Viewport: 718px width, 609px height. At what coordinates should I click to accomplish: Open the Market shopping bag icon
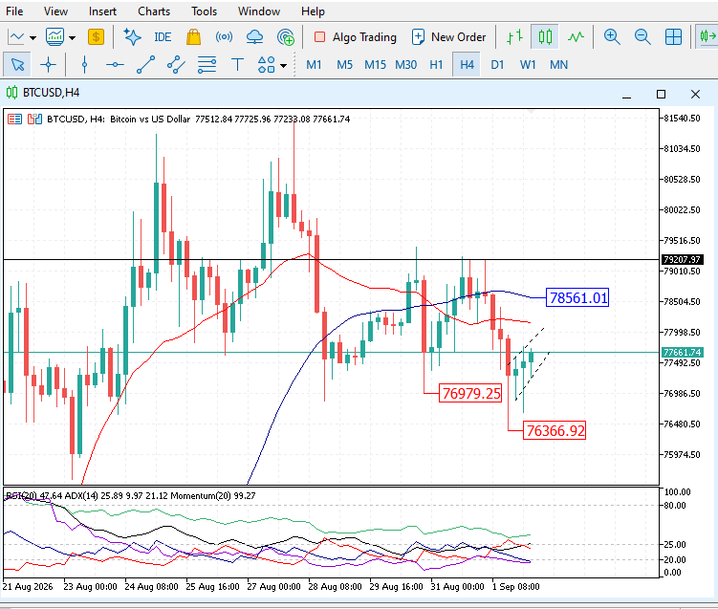[193, 37]
